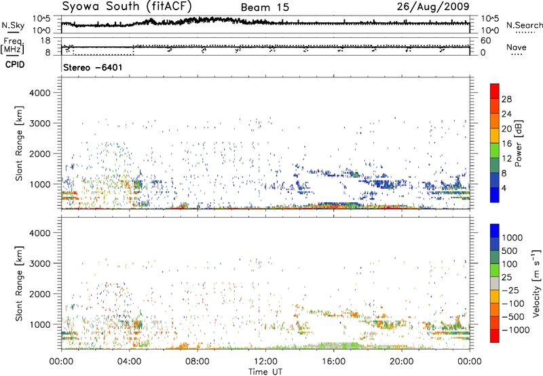543x376 pixels.
Task: Click the 'Power [dB]' colorbar label
Action: pyautogui.click(x=519, y=143)
